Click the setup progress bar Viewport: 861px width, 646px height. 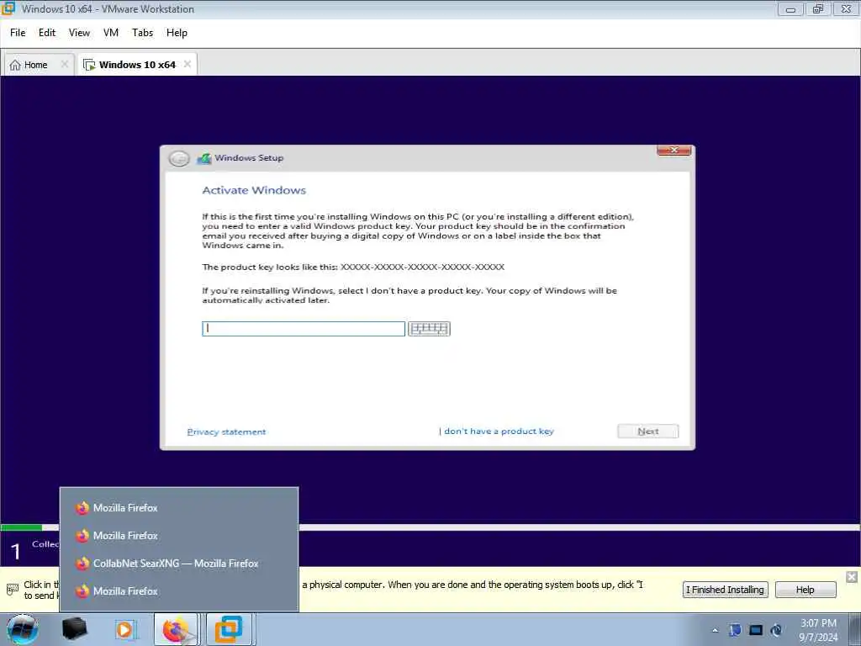pyautogui.click(x=430, y=527)
